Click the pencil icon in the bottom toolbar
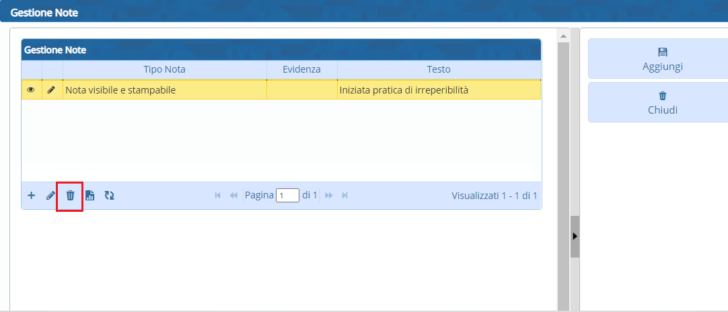The image size is (728, 312). (x=50, y=196)
